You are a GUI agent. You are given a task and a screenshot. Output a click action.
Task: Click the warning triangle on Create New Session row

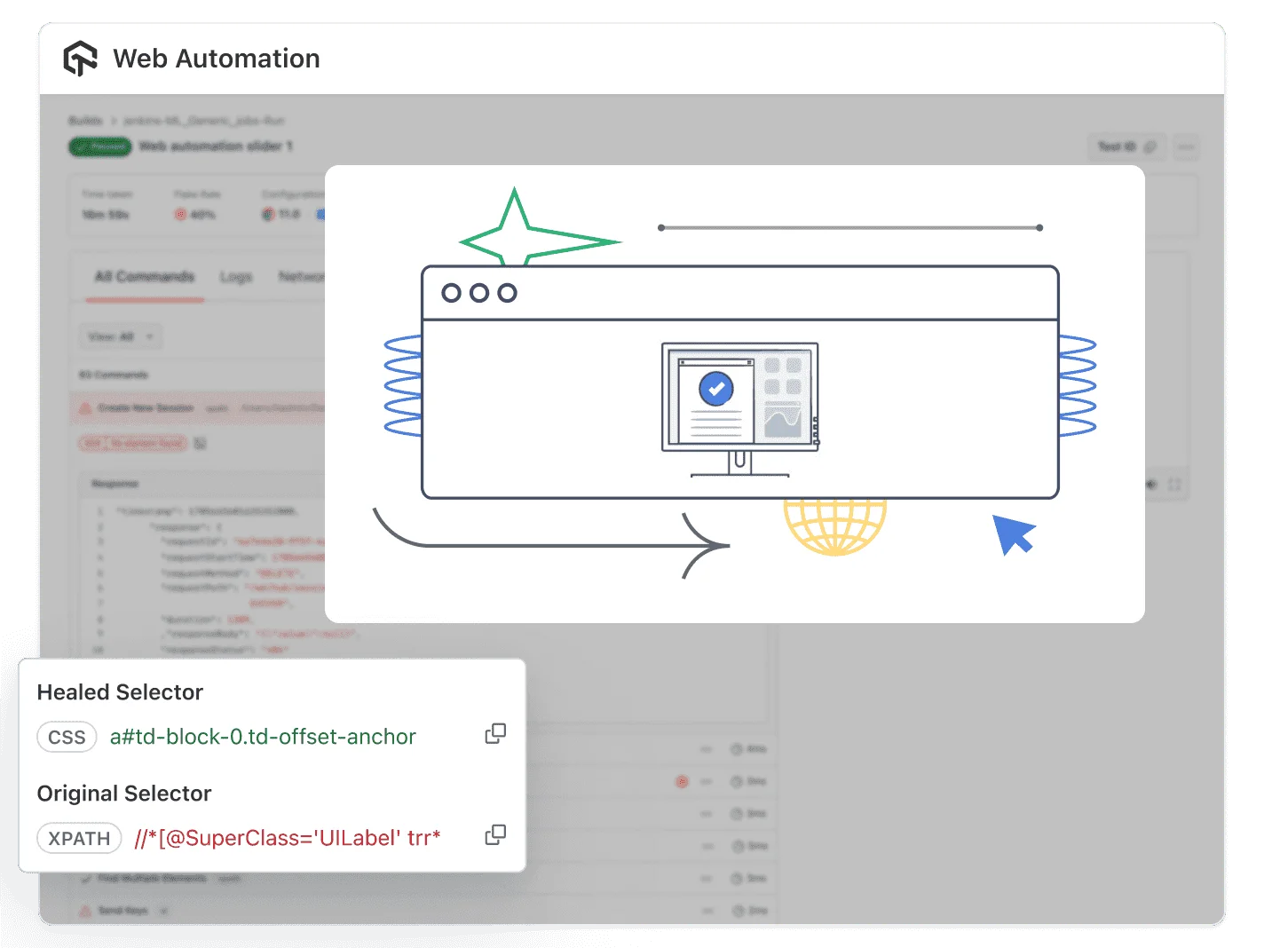tap(85, 408)
